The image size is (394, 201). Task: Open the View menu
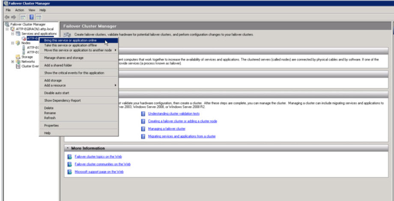(32, 10)
